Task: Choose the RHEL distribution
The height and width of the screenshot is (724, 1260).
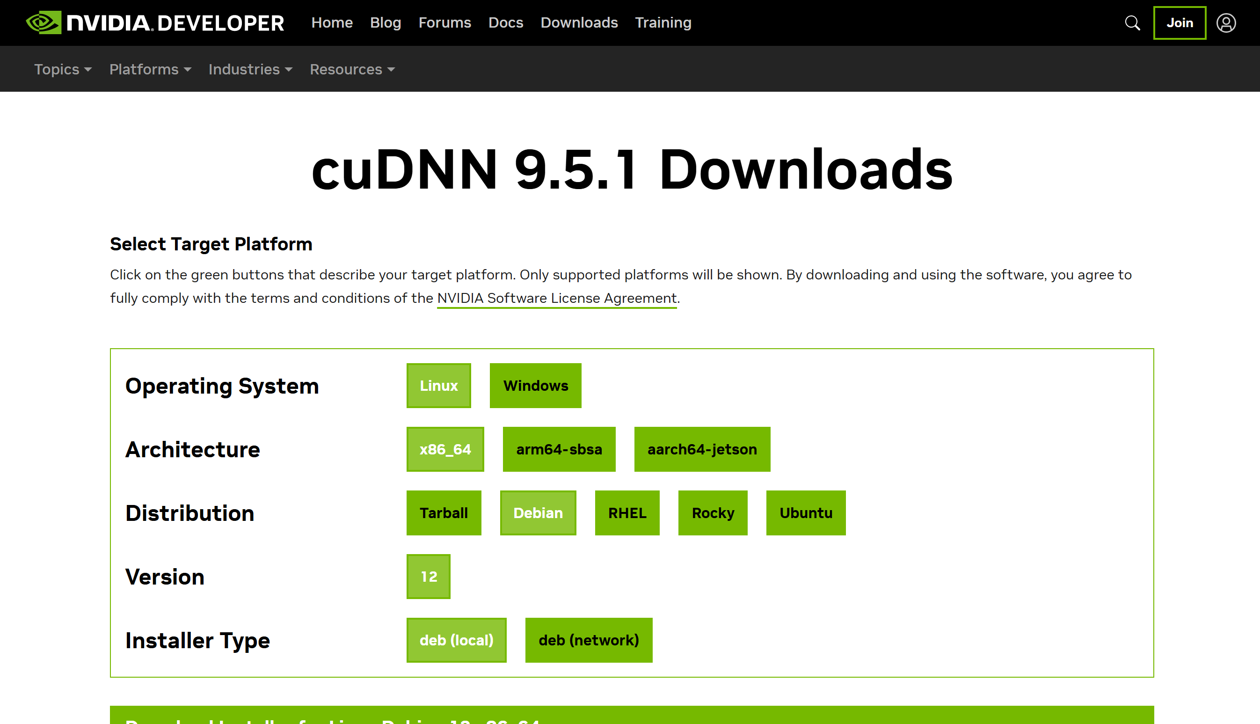Action: point(627,512)
